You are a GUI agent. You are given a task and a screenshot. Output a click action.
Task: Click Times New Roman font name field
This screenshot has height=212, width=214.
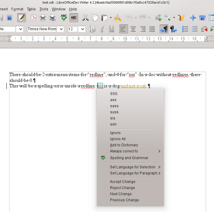(42, 29)
